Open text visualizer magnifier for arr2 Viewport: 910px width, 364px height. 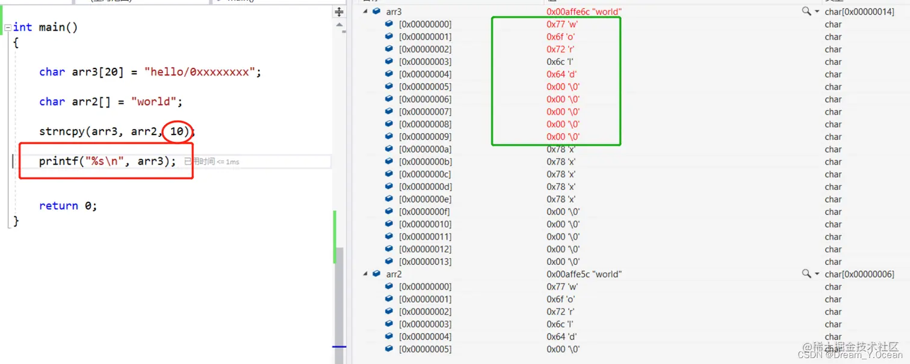coord(806,274)
